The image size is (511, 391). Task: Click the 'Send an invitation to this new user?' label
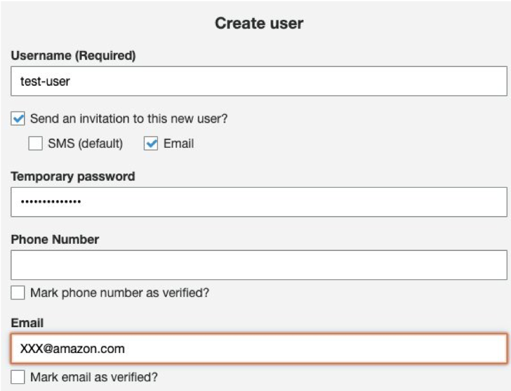(129, 119)
